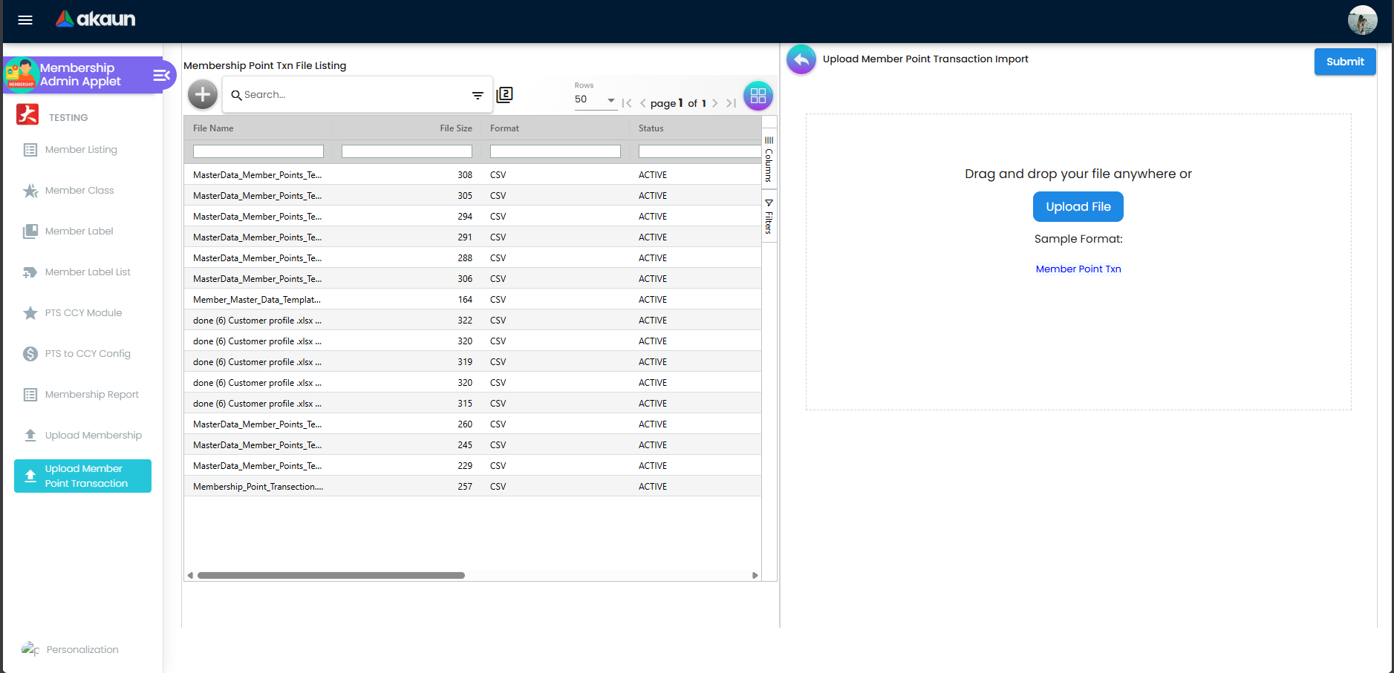This screenshot has height=673, width=1394.
Task: Select the row with file size 308
Action: click(x=472, y=175)
